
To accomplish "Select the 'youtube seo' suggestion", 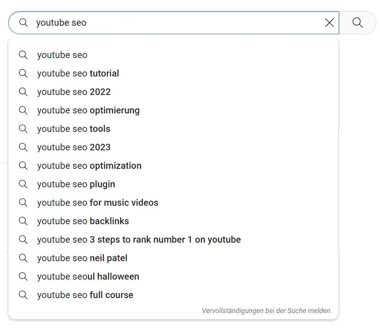I will pyautogui.click(x=62, y=55).
